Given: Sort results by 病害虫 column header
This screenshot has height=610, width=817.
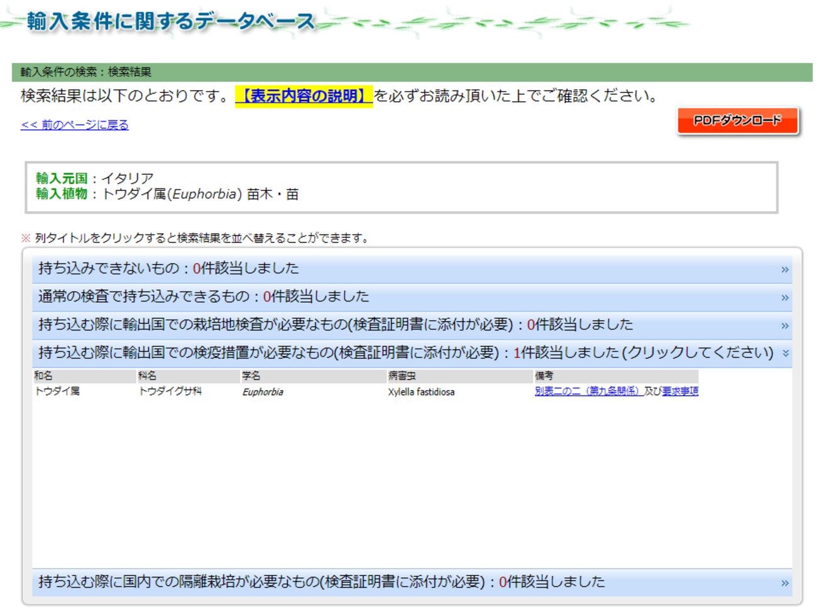Looking at the screenshot, I should 460,376.
